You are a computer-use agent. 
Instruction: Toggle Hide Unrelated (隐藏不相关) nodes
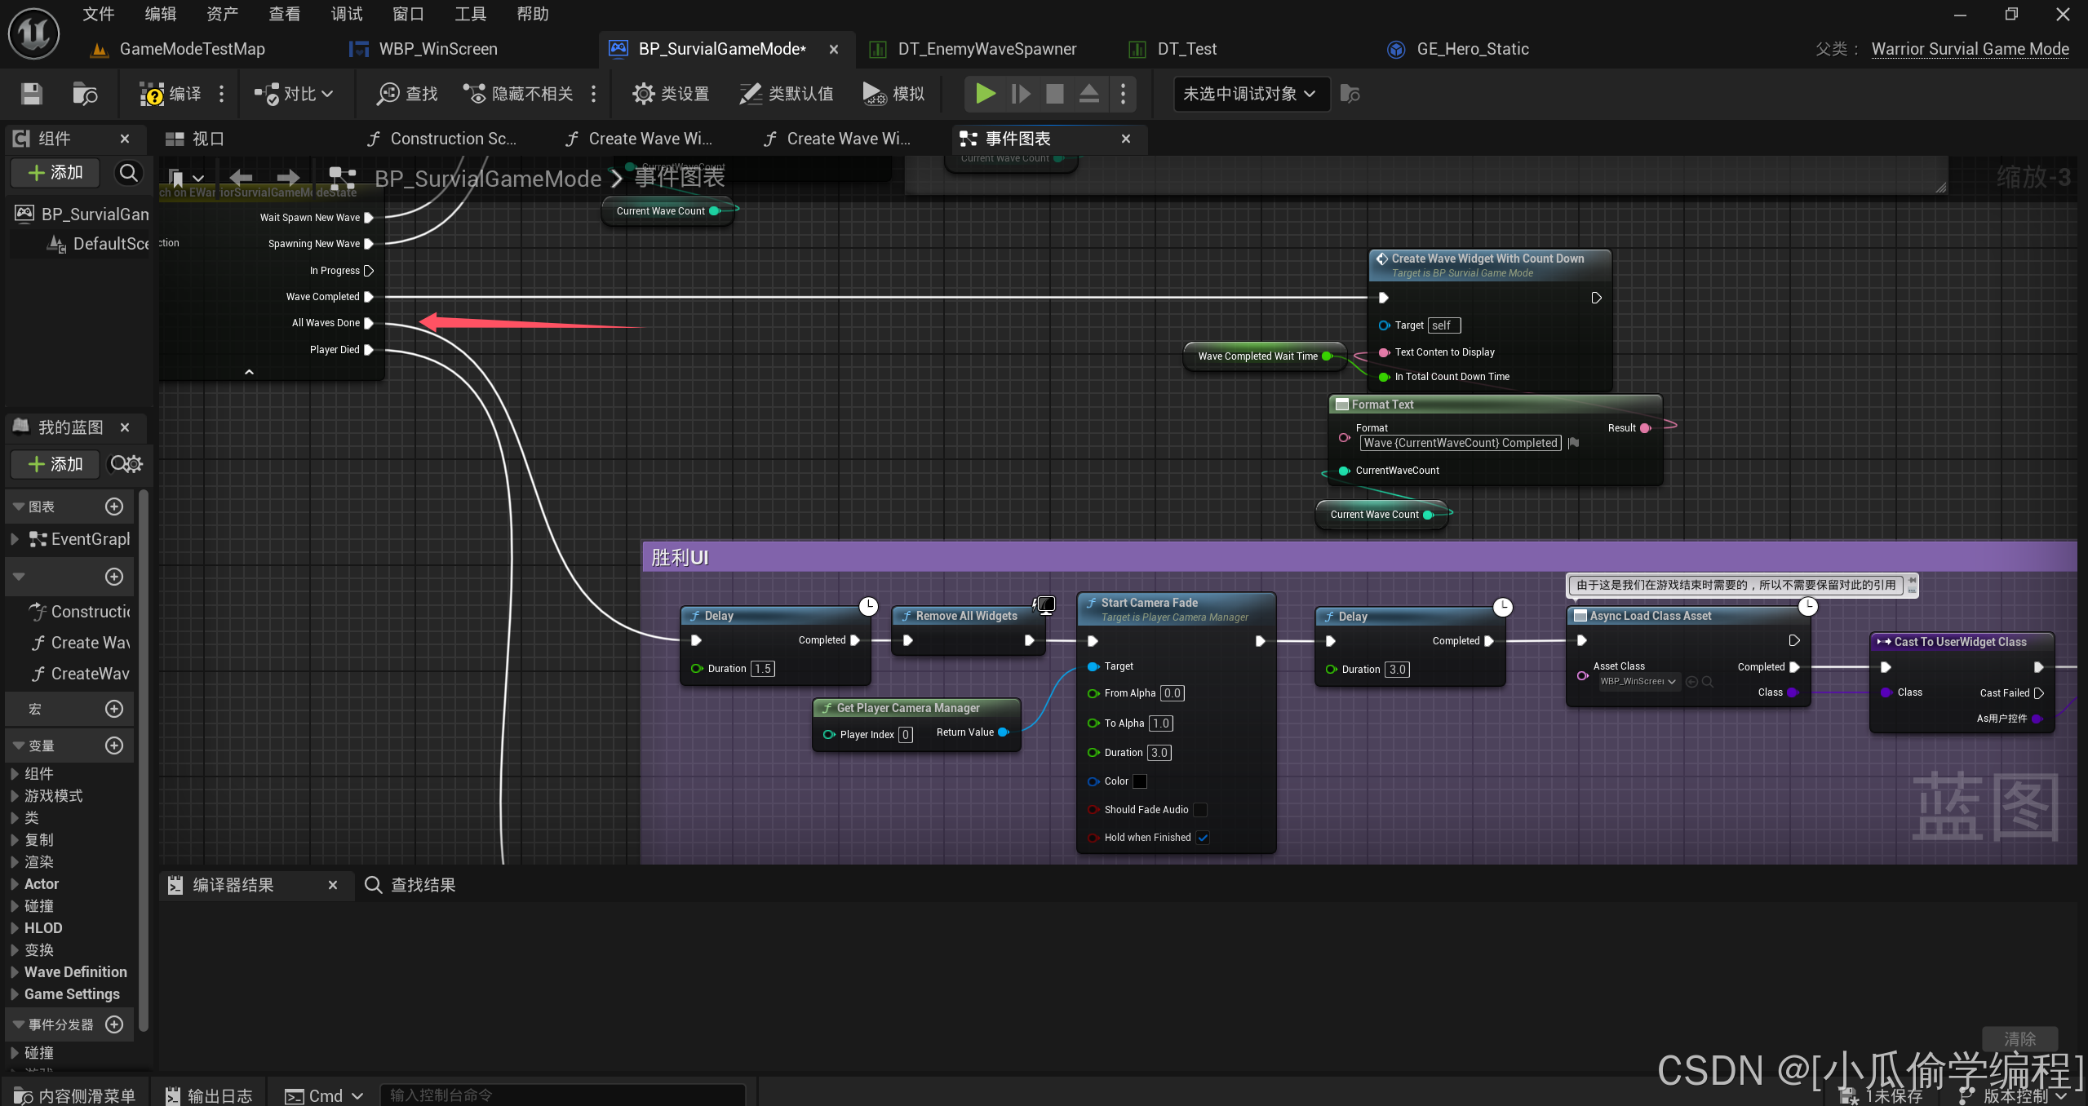[x=518, y=94]
